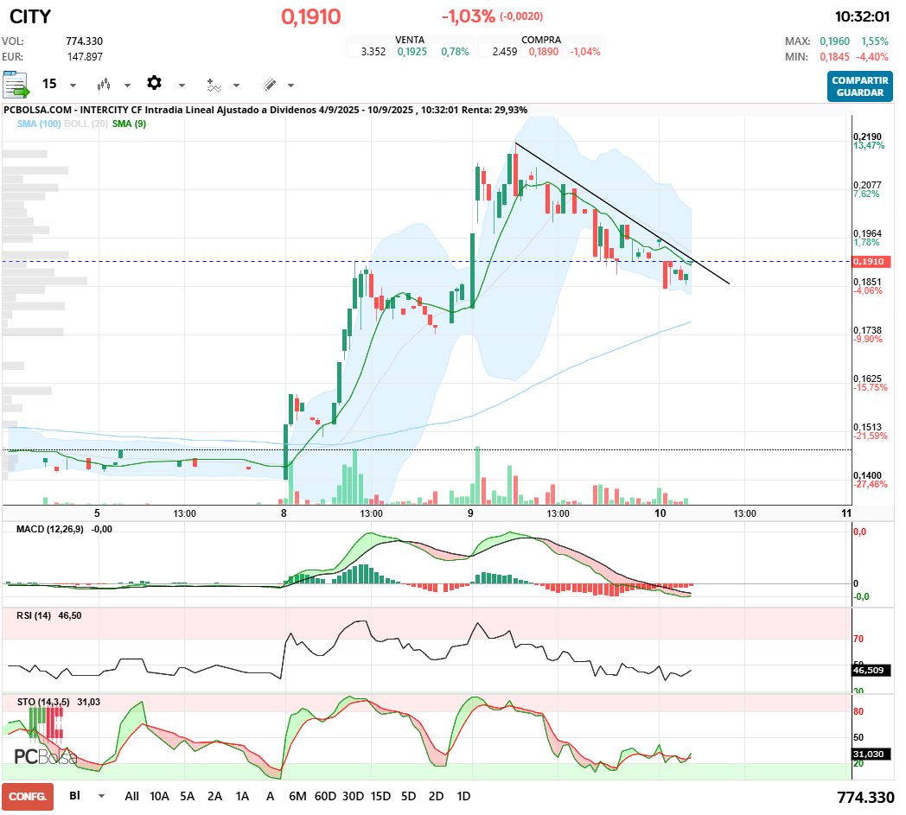
Task: Click the candlestick chart type icon
Action: click(x=104, y=85)
